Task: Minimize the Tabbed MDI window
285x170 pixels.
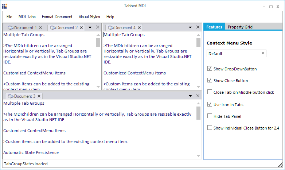Action: (264, 7)
